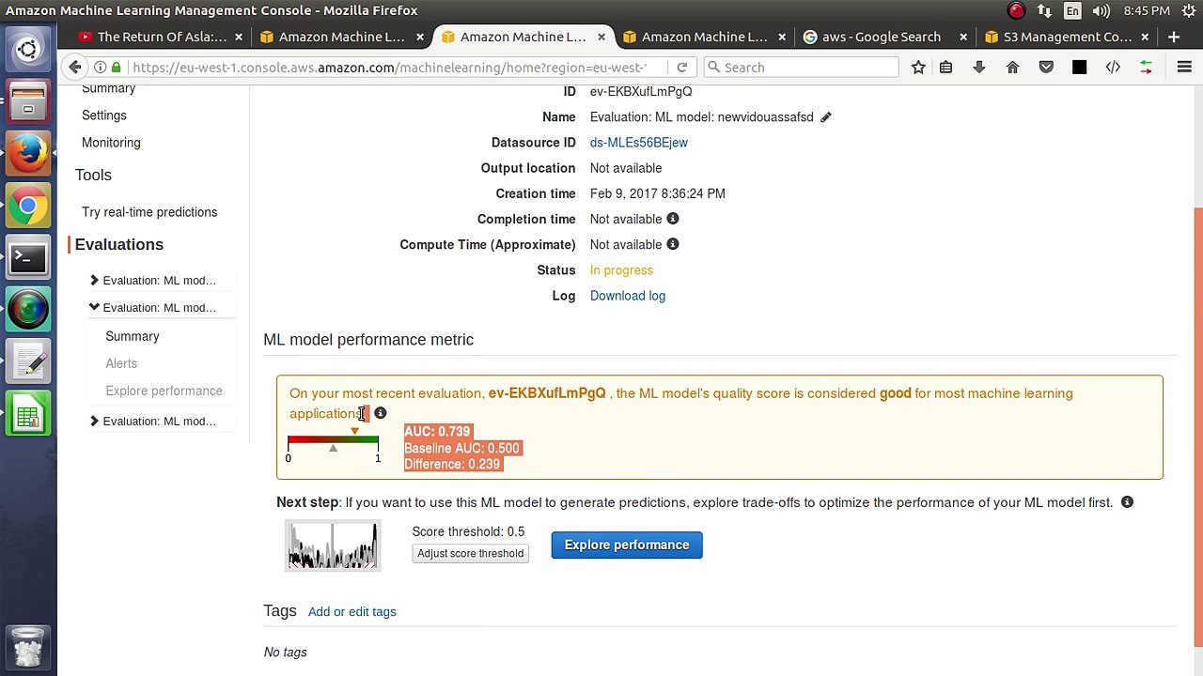Click the Difference: 0.239 text

[x=452, y=465]
